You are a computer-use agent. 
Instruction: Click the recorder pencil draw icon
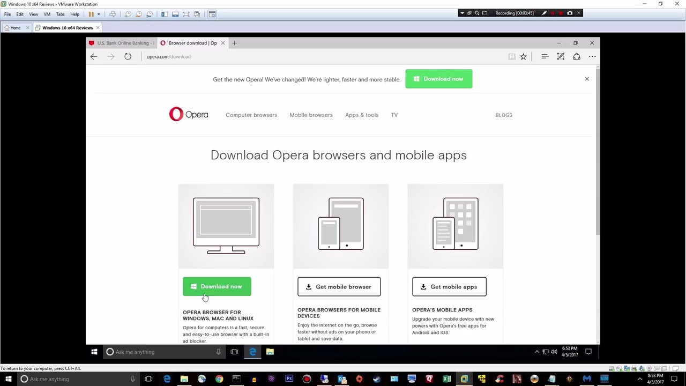545,13
